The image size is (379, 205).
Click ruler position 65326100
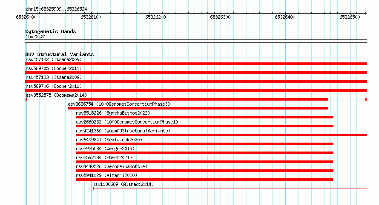click(91, 17)
